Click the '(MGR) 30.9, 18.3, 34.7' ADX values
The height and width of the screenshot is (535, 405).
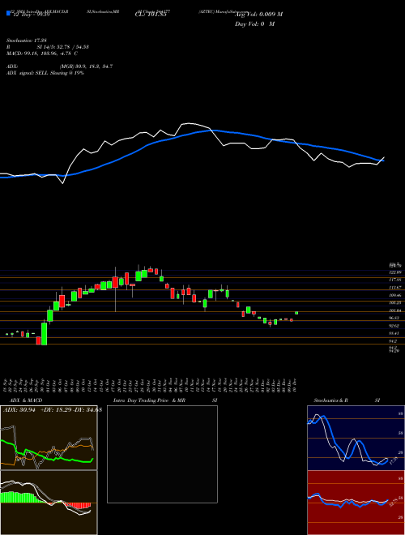pyautogui.click(x=86, y=66)
